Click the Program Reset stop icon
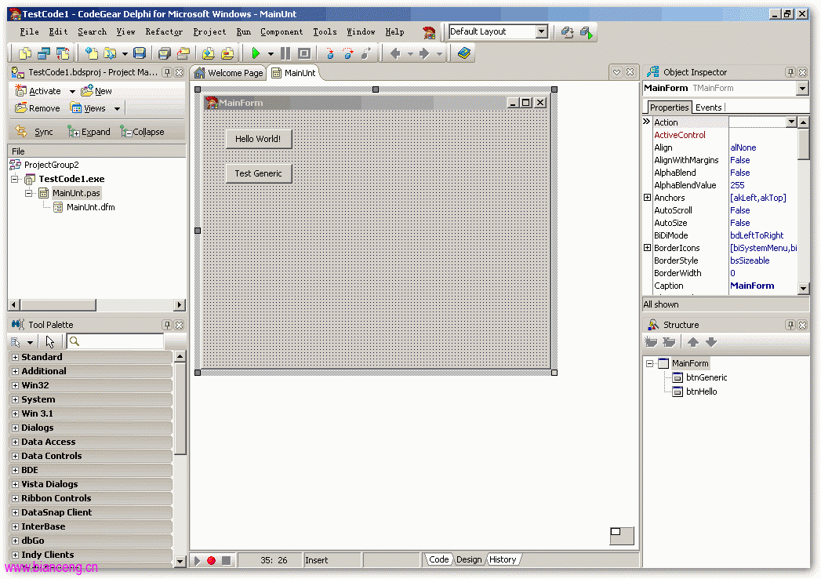Viewport: 821px width, 579px height. pos(304,53)
